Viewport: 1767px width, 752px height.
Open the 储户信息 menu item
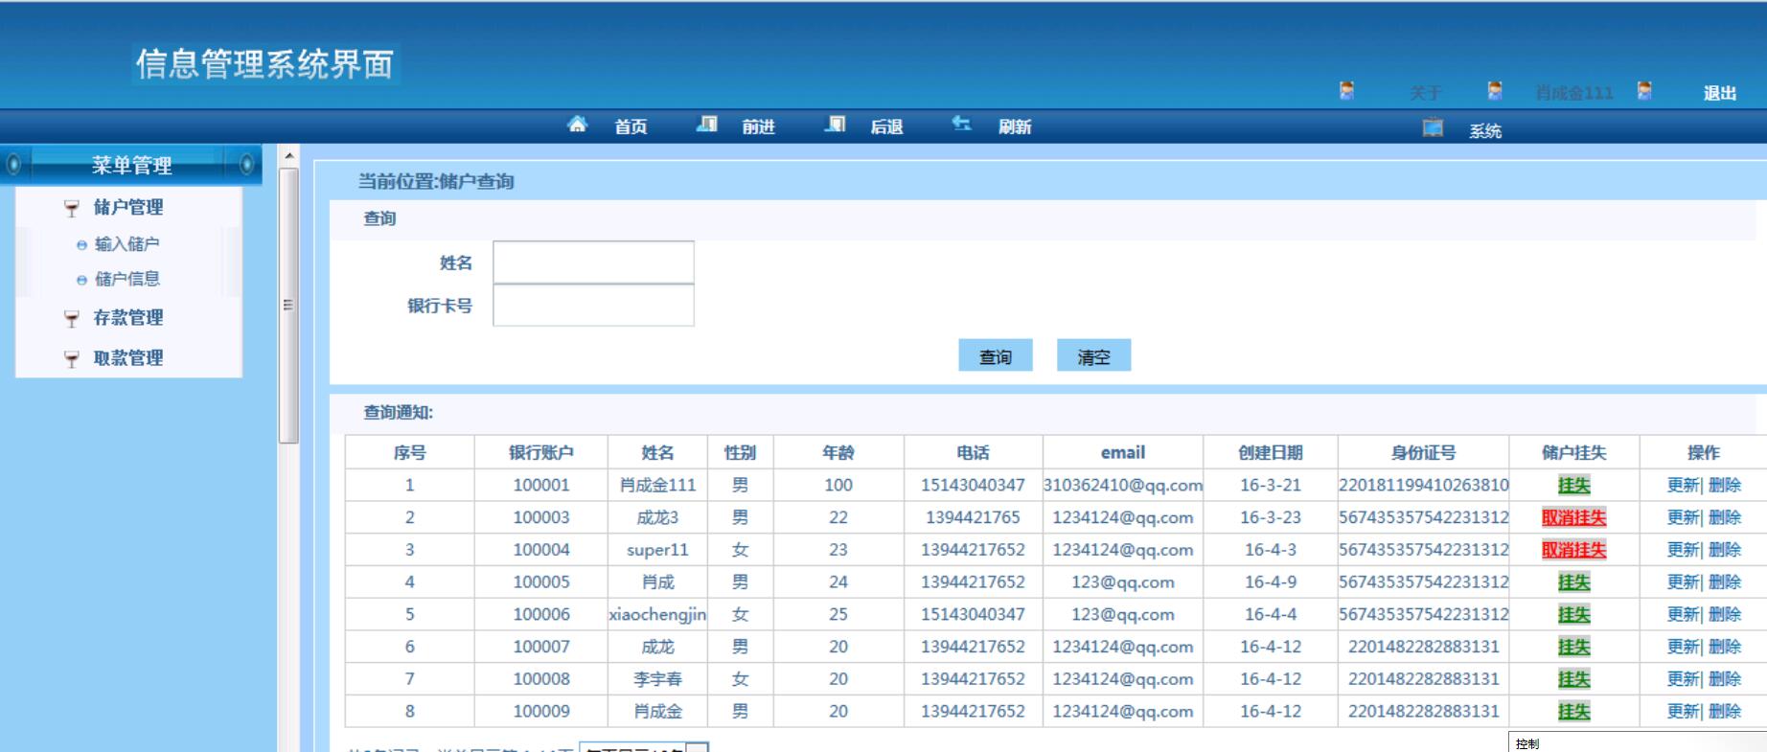[x=126, y=280]
